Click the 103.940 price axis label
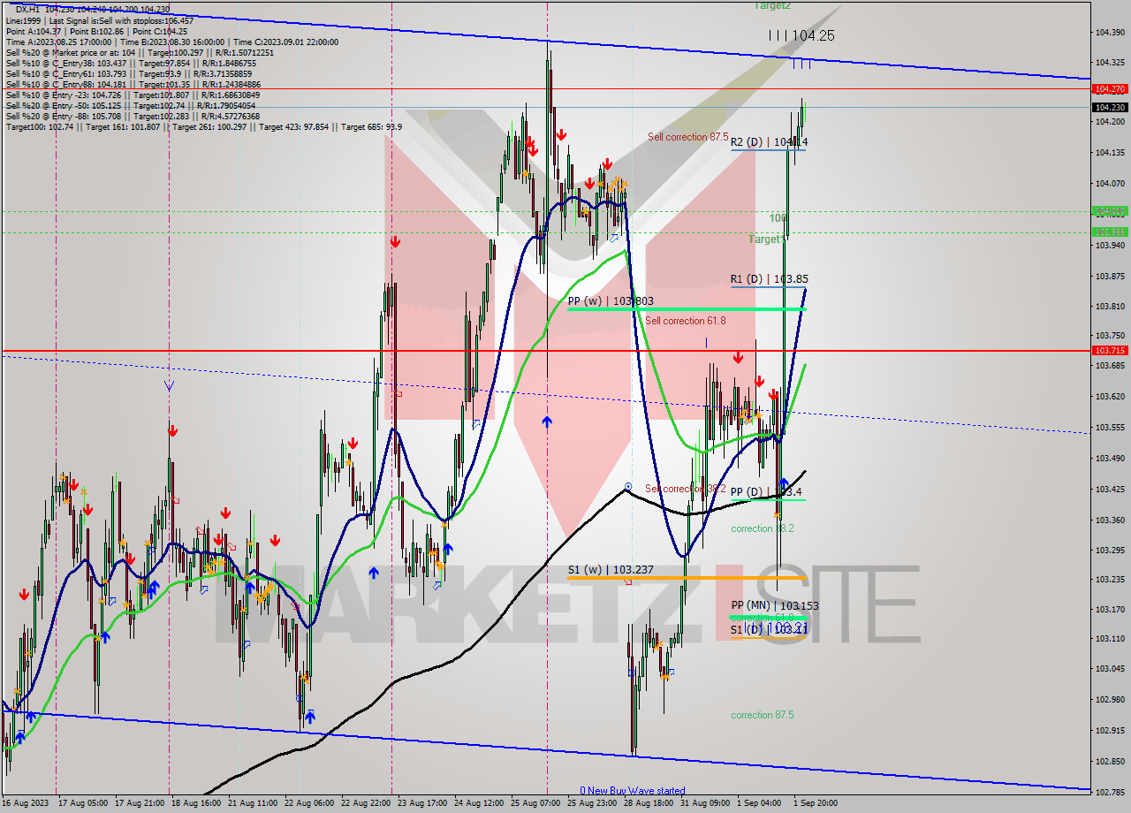Viewport: 1131px width, 813px height. click(1110, 245)
